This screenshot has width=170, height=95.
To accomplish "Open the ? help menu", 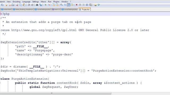I will [x=71, y=2].
